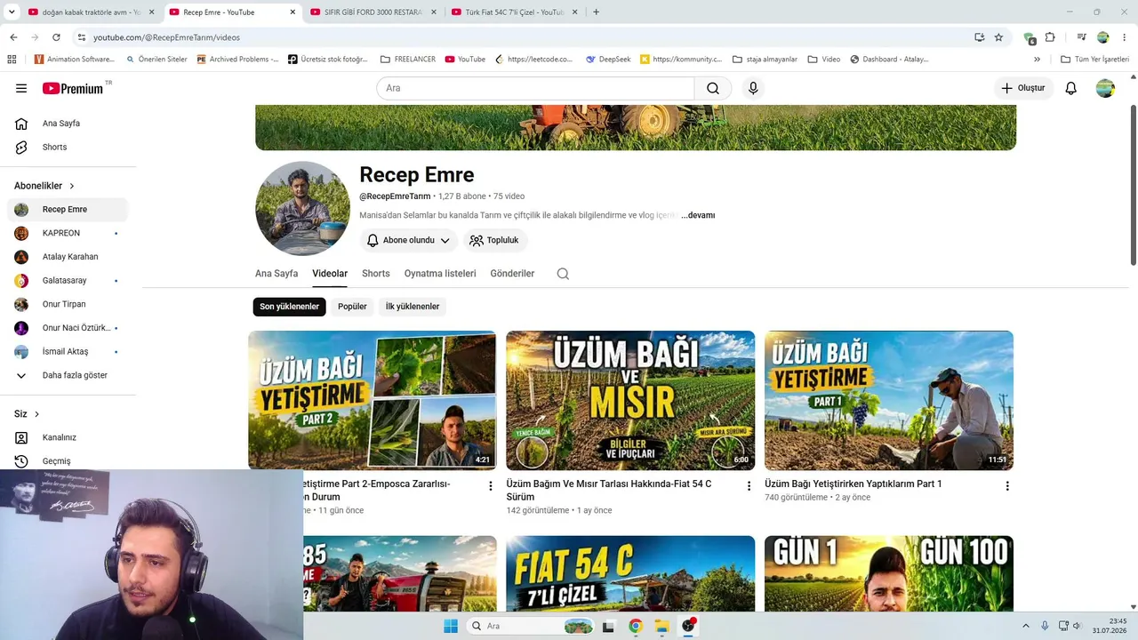The height and width of the screenshot is (640, 1138).
Task: Open the Oluştur create menu
Action: tap(1023, 88)
